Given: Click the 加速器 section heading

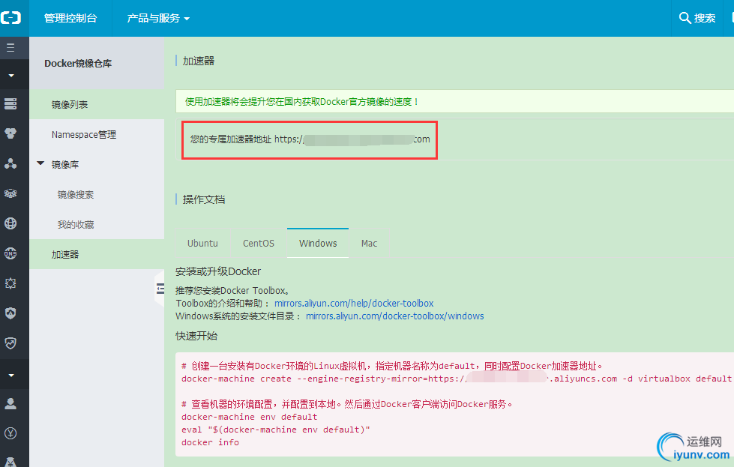Looking at the screenshot, I should click(x=199, y=61).
